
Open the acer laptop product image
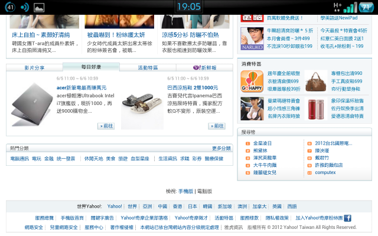tap(31, 104)
